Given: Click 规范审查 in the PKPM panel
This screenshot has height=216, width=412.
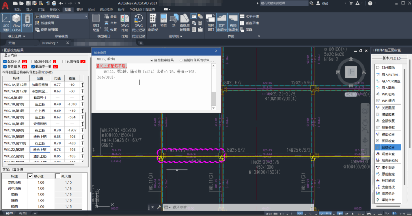Looking at the screenshot, I should (388, 154).
